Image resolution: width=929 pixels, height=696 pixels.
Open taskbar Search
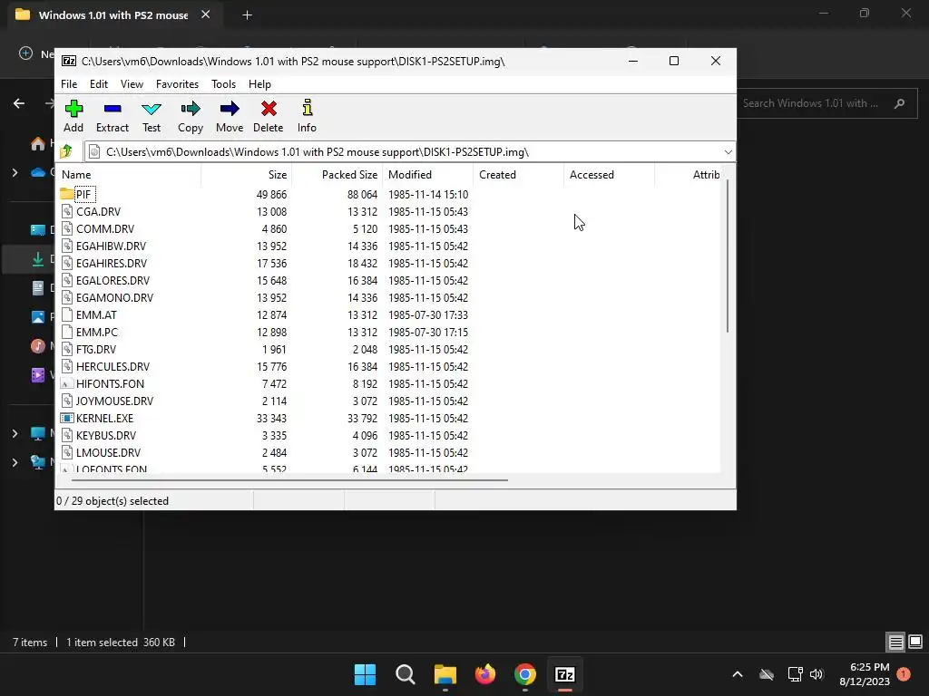pos(406,674)
